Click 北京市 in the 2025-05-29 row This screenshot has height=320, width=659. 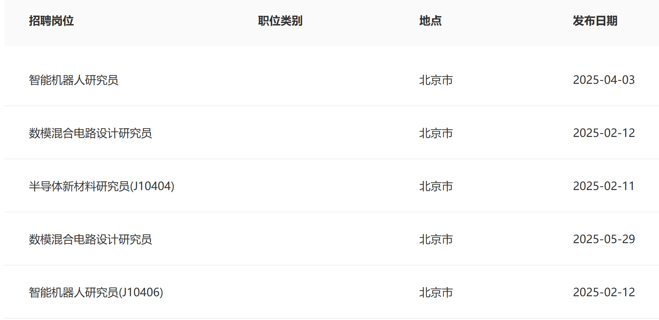point(436,239)
